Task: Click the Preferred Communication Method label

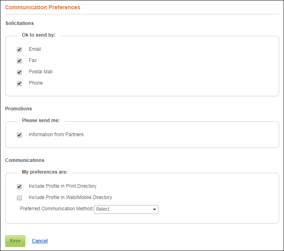Action: click(x=57, y=209)
